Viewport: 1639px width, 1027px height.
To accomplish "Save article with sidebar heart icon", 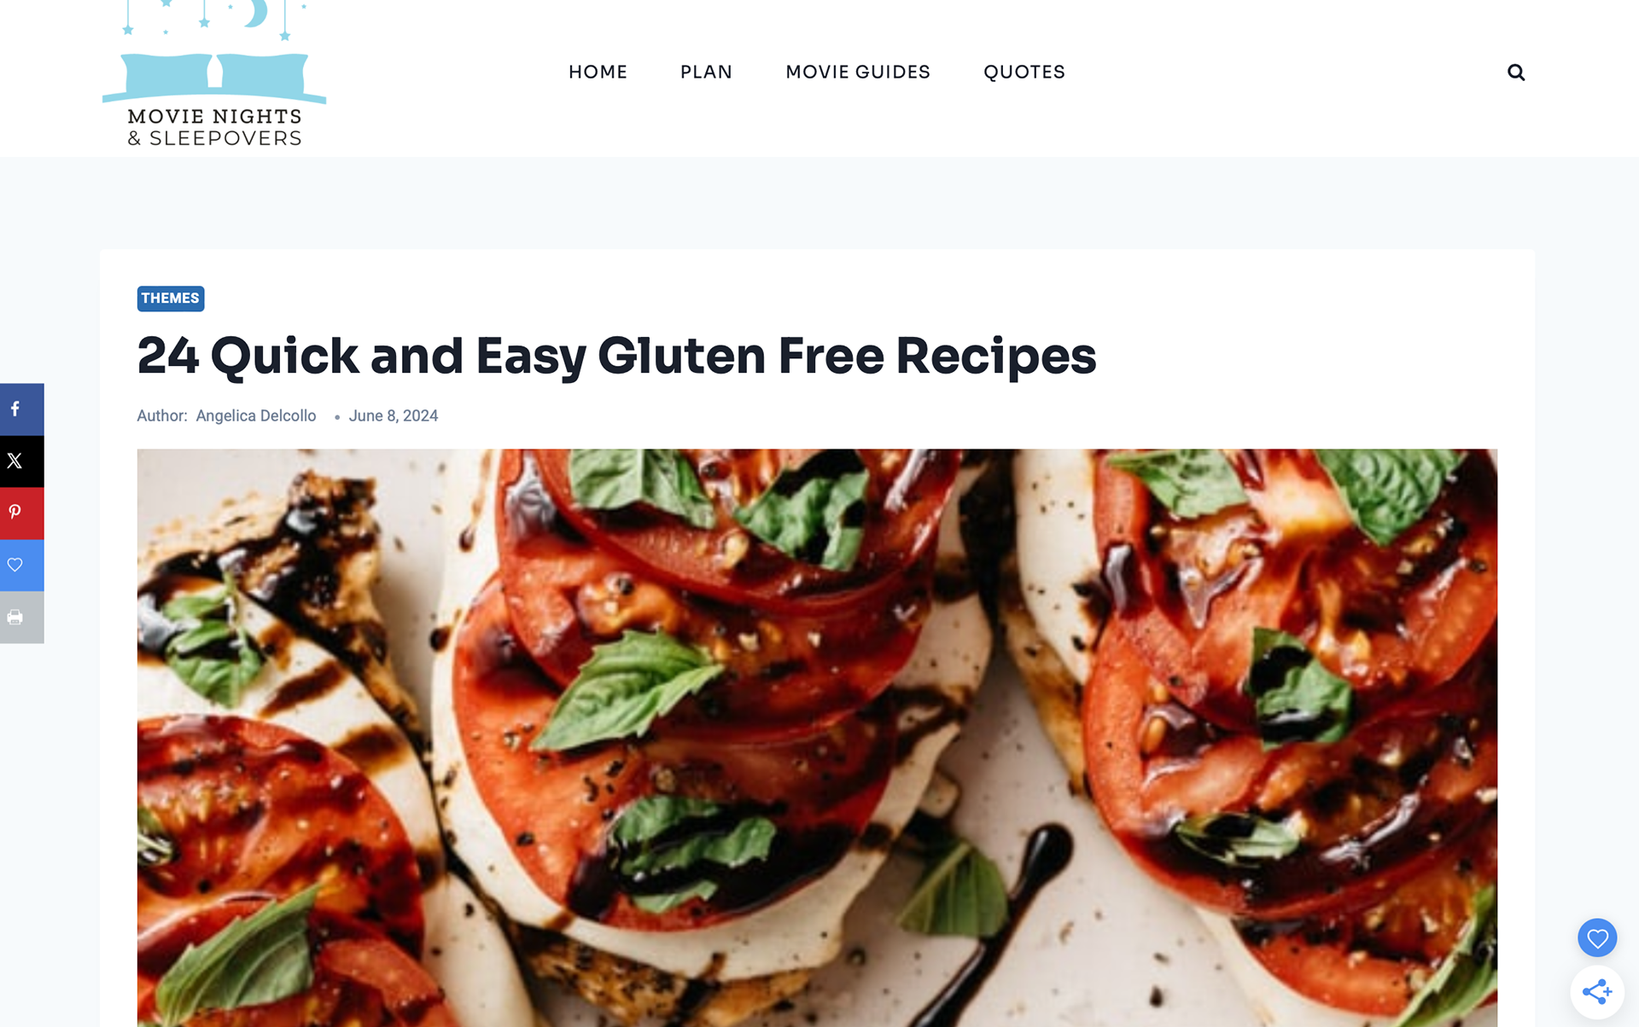I will pyautogui.click(x=21, y=566).
